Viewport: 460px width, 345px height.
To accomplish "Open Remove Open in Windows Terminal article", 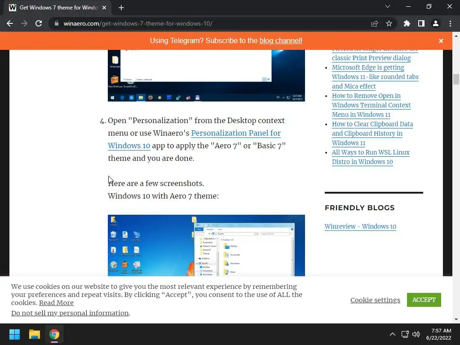I will pyautogui.click(x=371, y=105).
